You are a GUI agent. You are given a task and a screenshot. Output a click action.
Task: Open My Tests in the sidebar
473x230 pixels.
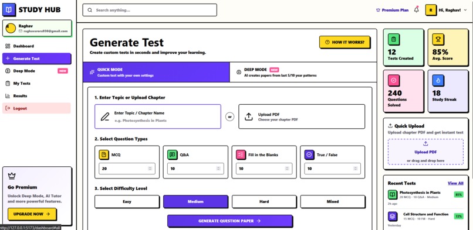[36, 83]
